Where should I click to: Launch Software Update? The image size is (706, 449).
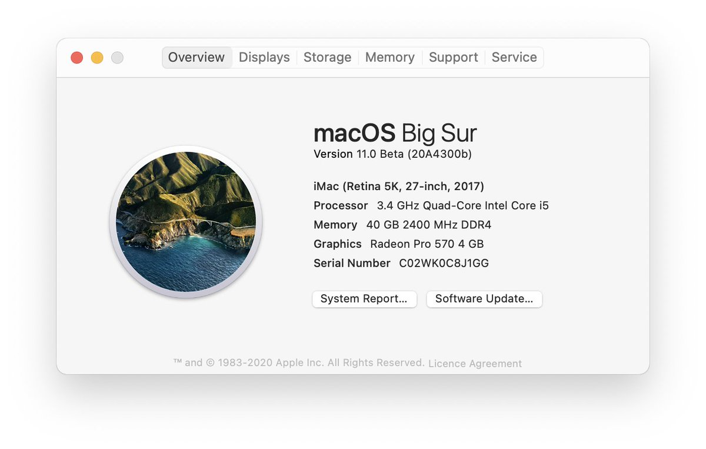click(484, 299)
